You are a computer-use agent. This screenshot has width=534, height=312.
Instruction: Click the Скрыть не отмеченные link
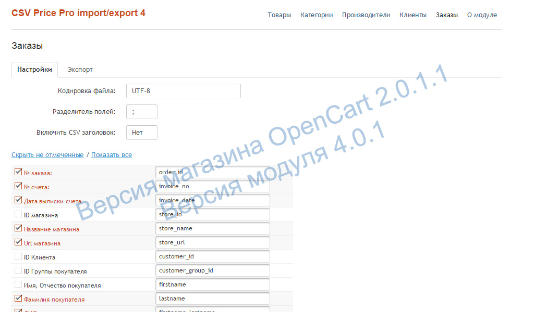pyautogui.click(x=47, y=155)
